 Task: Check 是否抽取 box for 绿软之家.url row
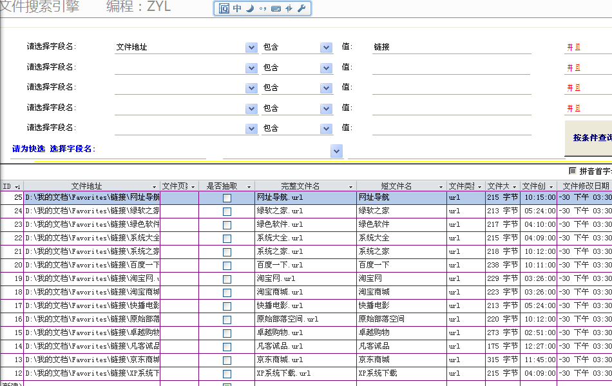[x=227, y=211]
